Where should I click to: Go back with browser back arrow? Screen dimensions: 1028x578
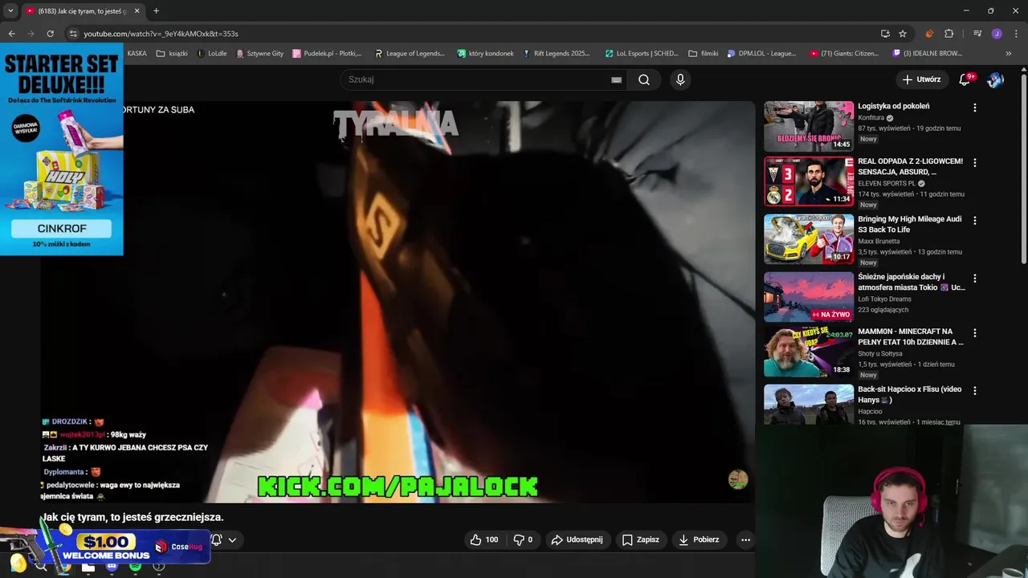pyautogui.click(x=11, y=34)
